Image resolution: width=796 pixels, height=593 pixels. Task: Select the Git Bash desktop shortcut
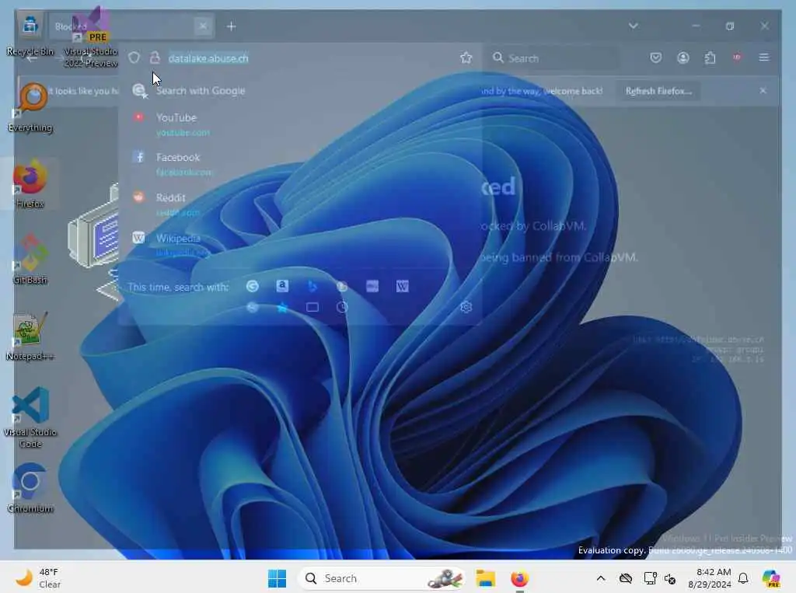click(30, 260)
